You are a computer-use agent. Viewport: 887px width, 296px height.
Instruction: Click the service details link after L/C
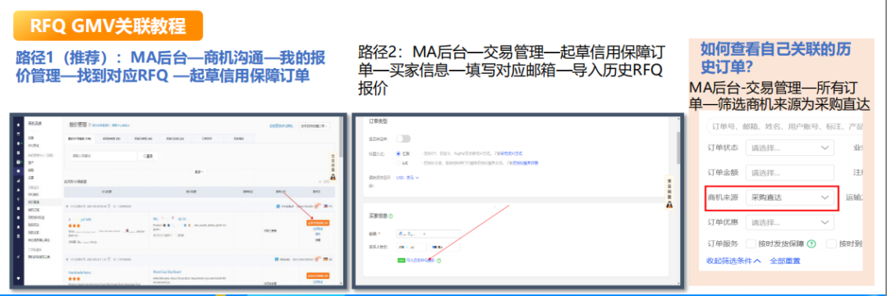click(526, 162)
